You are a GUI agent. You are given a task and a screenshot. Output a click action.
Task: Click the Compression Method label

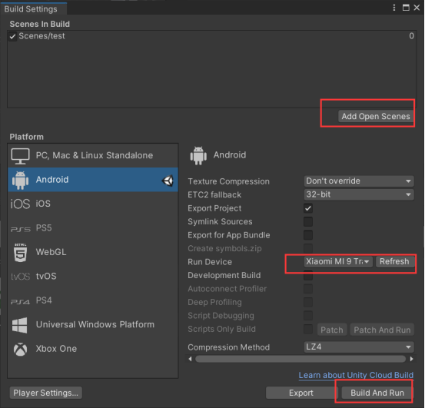click(229, 347)
